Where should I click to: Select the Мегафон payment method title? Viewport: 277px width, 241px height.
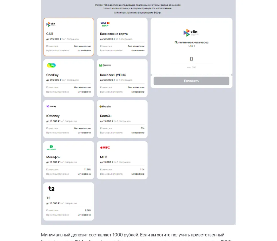53,157
